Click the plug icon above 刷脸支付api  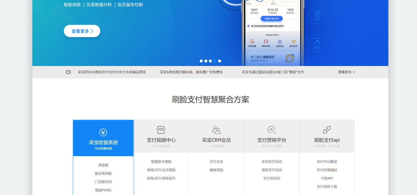pyautogui.click(x=327, y=130)
